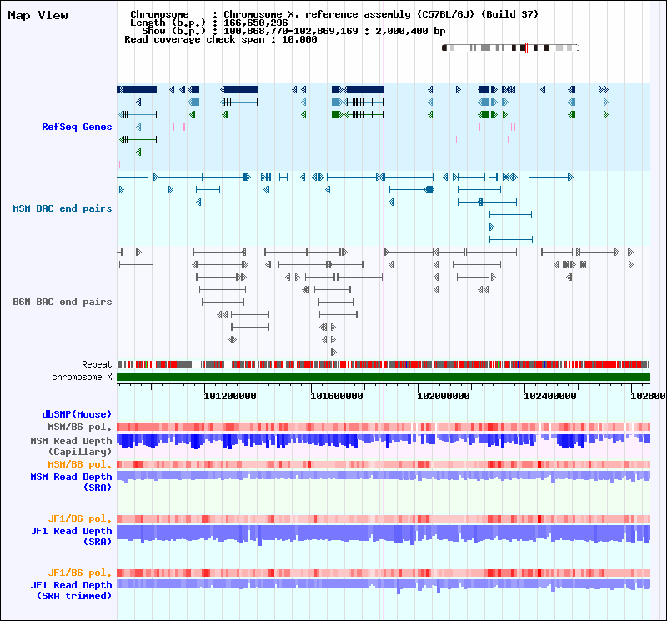The height and width of the screenshot is (621, 667).
Task: Click the reference assembly (C57BL/6J) (Build 37) text
Action: [x=422, y=14]
